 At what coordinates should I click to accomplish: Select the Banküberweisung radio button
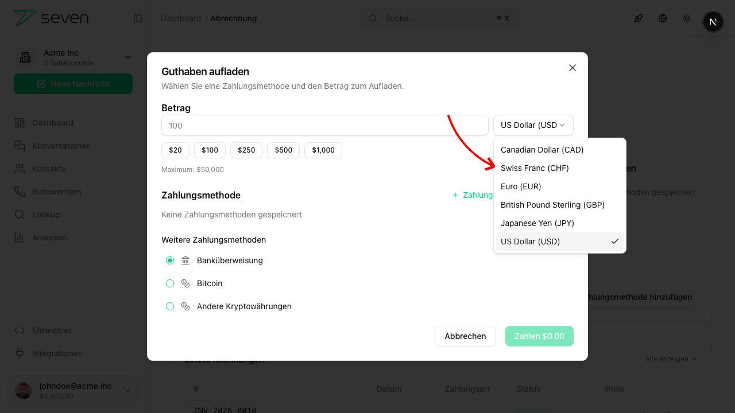(x=170, y=260)
